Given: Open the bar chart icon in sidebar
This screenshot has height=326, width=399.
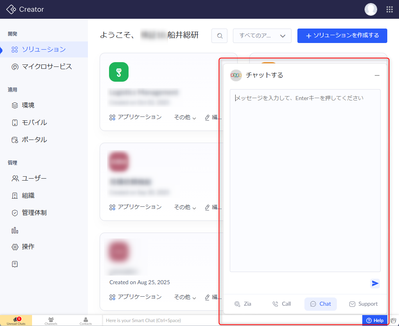Looking at the screenshot, I should point(15,230).
